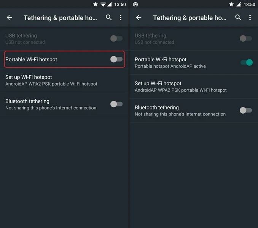The height and width of the screenshot is (228, 258).
Task: Tap the Tethering title on the left screen
Action: click(x=61, y=18)
